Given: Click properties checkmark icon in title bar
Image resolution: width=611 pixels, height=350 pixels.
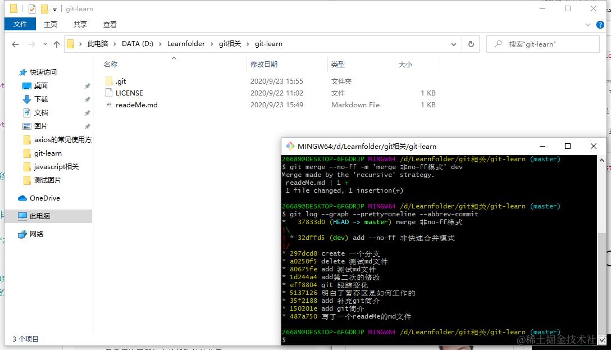Looking at the screenshot, I should click(x=32, y=8).
